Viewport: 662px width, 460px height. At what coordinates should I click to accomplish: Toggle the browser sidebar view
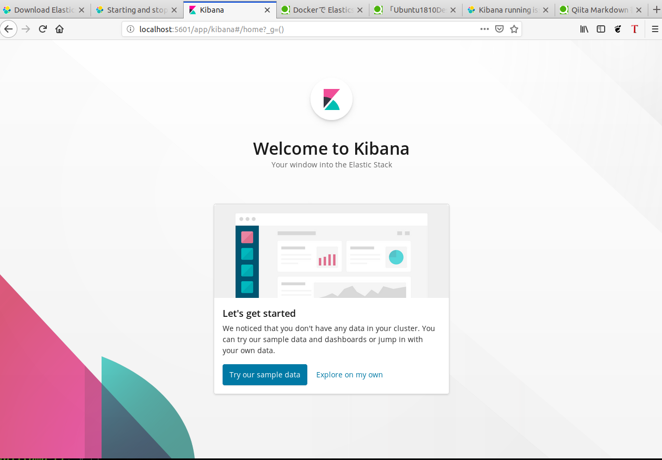pyautogui.click(x=600, y=29)
